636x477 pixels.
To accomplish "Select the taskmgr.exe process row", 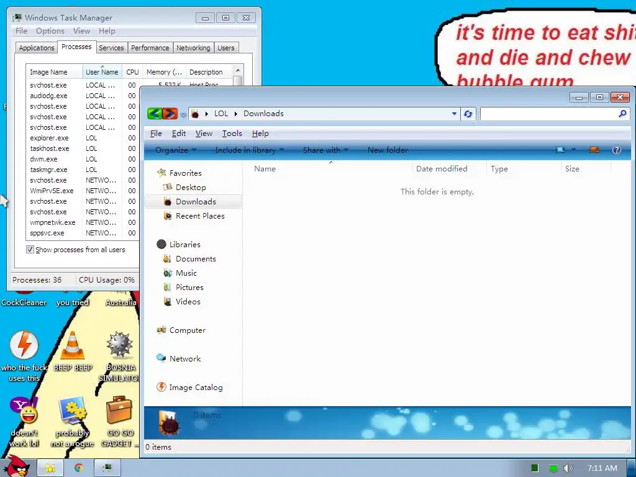I will pyautogui.click(x=83, y=170).
